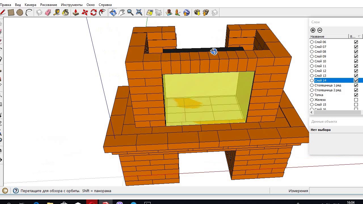The width and height of the screenshot is (363, 204).
Task: Delete layer with minus button
Action: (320, 30)
